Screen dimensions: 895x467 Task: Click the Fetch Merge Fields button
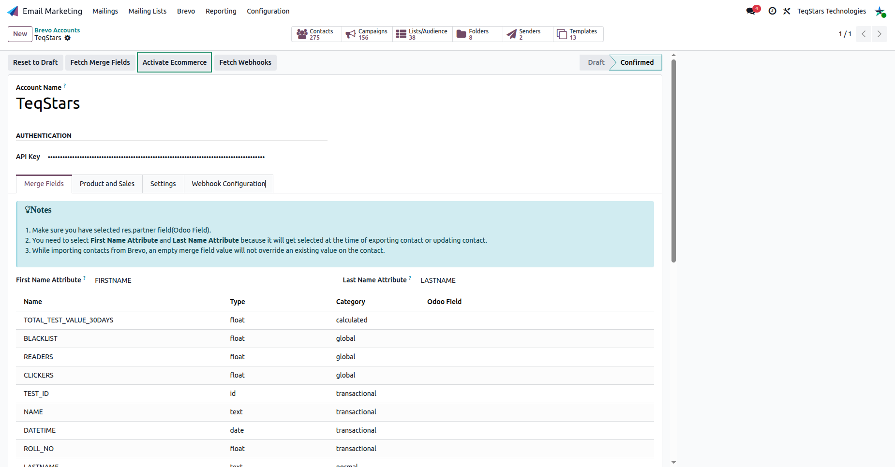click(x=100, y=62)
